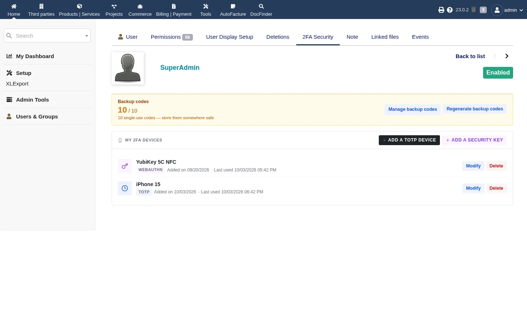Click Manage backup codes button
Image resolution: width=527 pixels, height=329 pixels.
pos(412,109)
